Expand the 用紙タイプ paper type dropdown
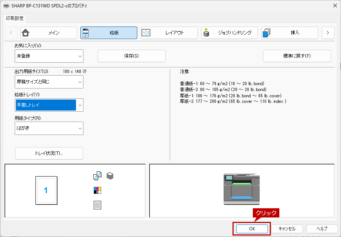 point(49,128)
